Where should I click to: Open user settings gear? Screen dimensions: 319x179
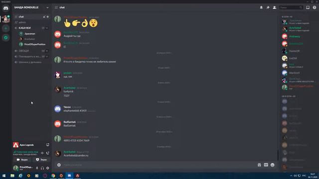point(48,168)
